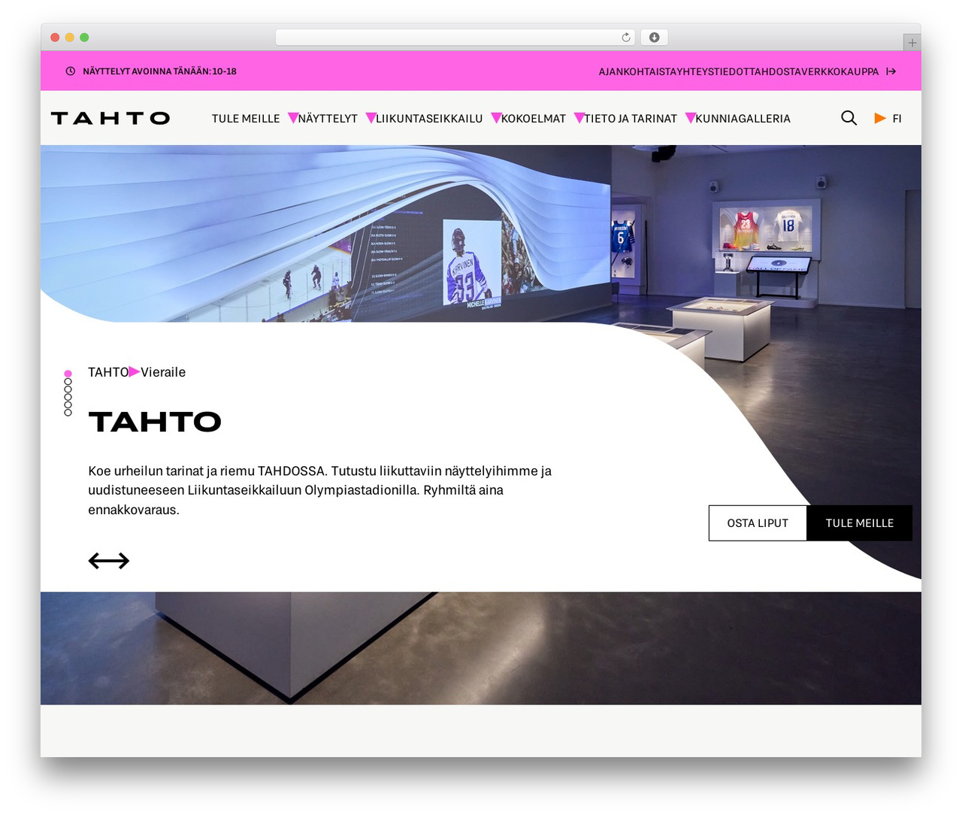Select the fifth slide indicator dot

pos(68,404)
